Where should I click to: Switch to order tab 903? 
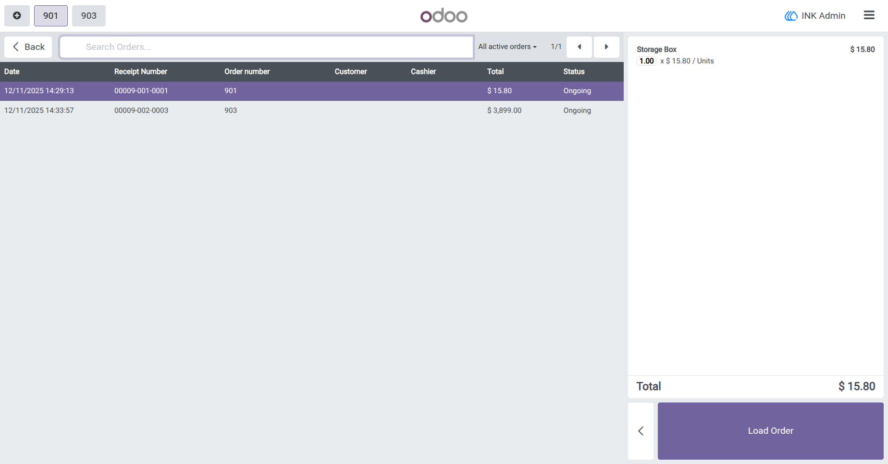coord(89,16)
